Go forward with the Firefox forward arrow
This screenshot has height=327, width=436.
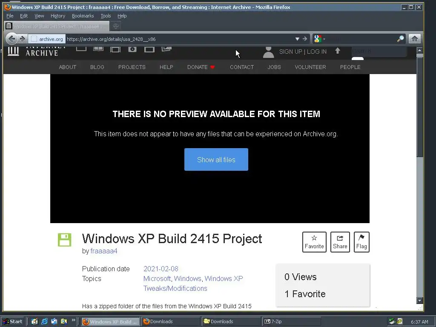pos(22,39)
